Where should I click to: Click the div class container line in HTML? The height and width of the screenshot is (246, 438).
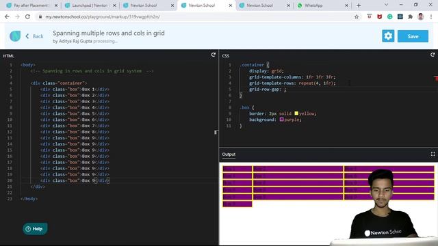click(59, 83)
